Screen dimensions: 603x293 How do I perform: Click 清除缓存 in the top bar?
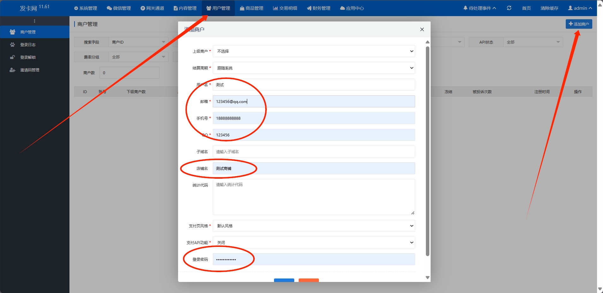click(549, 8)
